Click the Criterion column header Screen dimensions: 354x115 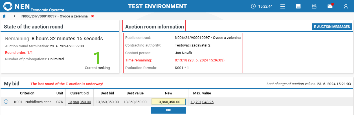pos(27,93)
